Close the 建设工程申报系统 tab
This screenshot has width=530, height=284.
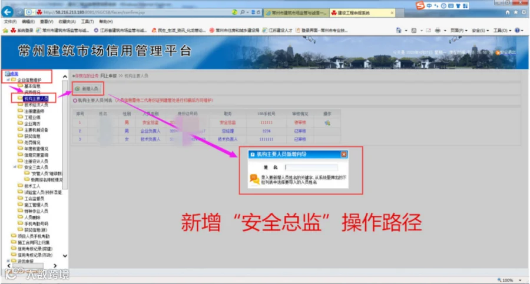[x=392, y=13]
